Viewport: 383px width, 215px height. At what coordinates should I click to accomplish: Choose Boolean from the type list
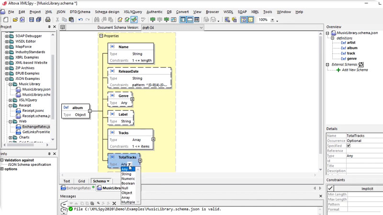click(x=129, y=183)
